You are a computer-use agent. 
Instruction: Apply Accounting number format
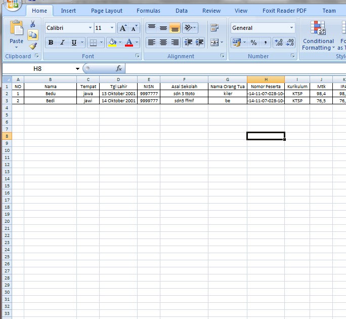tap(237, 43)
